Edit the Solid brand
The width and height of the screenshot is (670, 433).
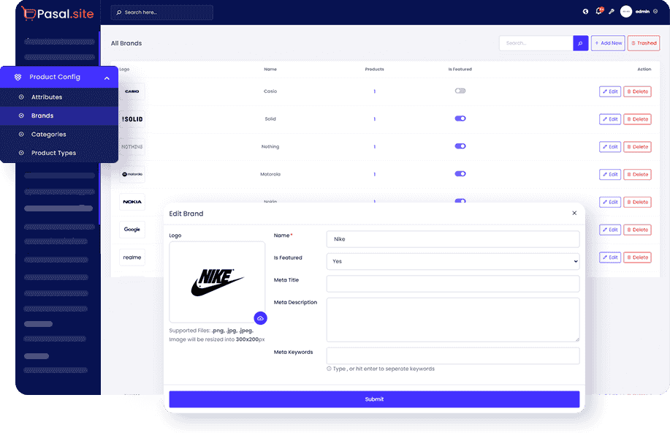[610, 119]
